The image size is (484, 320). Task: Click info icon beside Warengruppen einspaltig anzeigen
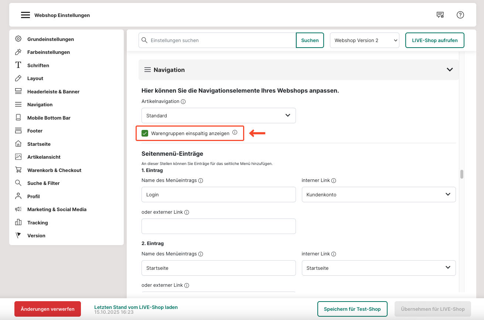tap(235, 133)
